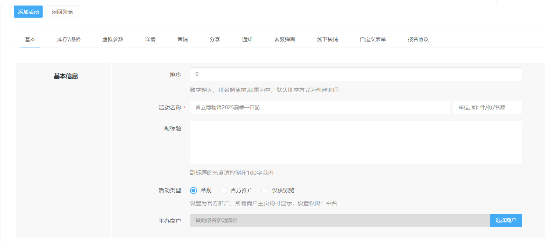Open the 线下核销 tab

click(327, 39)
